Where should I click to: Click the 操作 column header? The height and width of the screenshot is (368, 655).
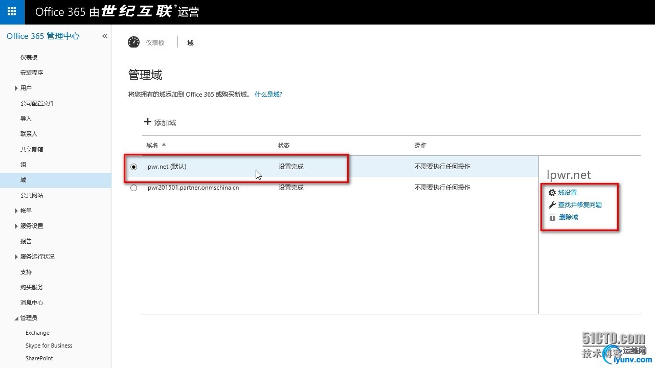(x=420, y=145)
